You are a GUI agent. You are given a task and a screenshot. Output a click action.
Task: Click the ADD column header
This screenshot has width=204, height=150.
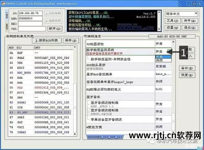(x=12, y=47)
